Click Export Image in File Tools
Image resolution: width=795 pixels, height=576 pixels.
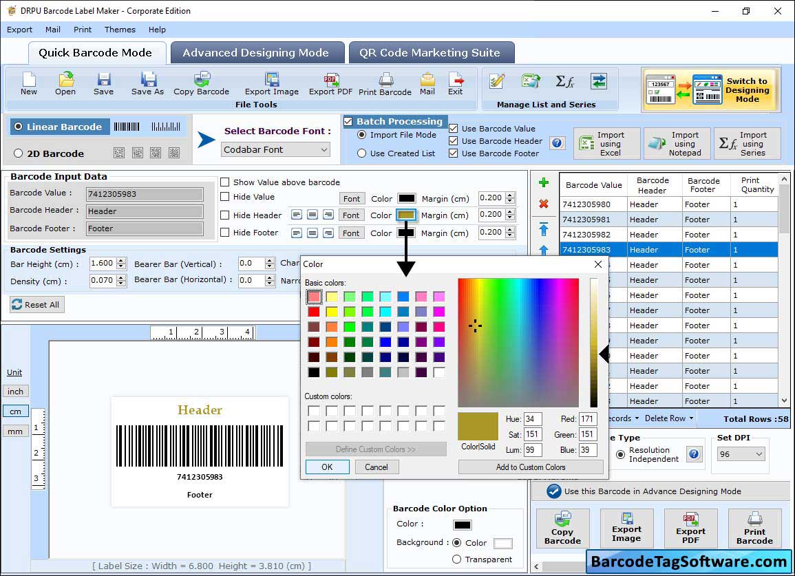coord(272,84)
